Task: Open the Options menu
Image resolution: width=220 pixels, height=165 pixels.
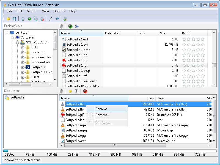Action: 59,11
